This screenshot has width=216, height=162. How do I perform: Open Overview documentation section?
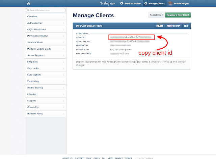click(46, 17)
